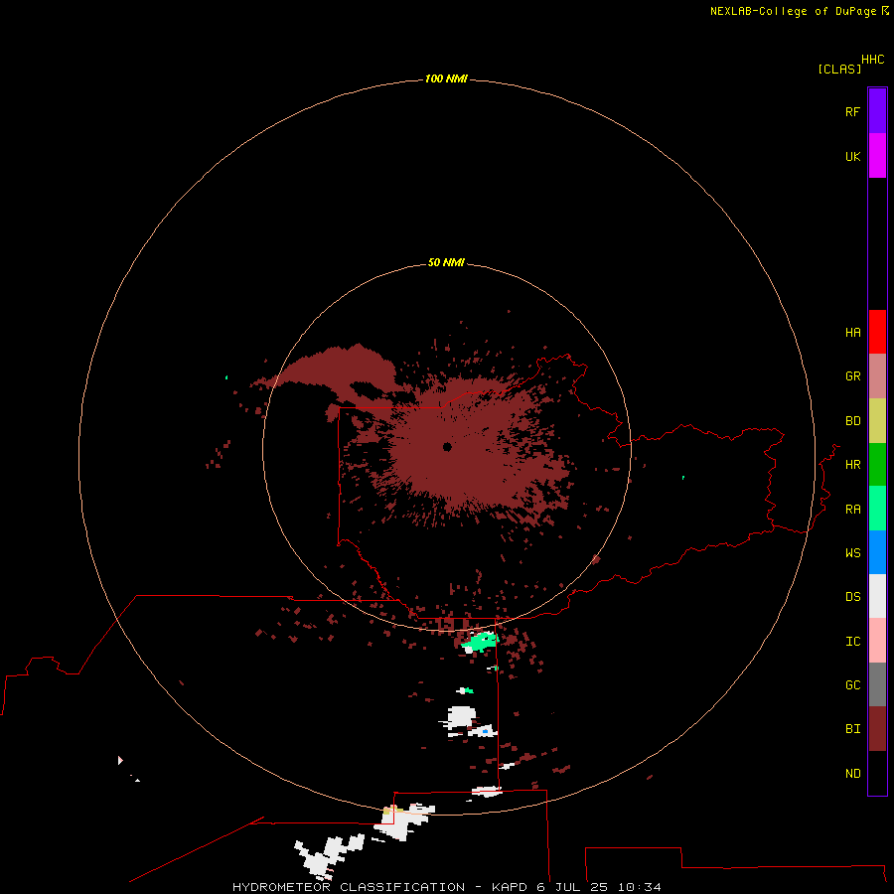Click the 'BD' legend label
Viewport: 894px width, 894px height.
click(x=852, y=421)
